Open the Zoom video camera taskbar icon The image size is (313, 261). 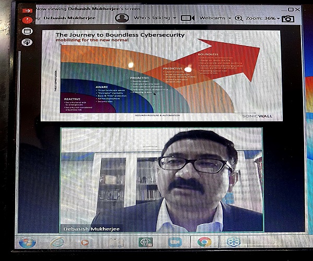point(175,242)
